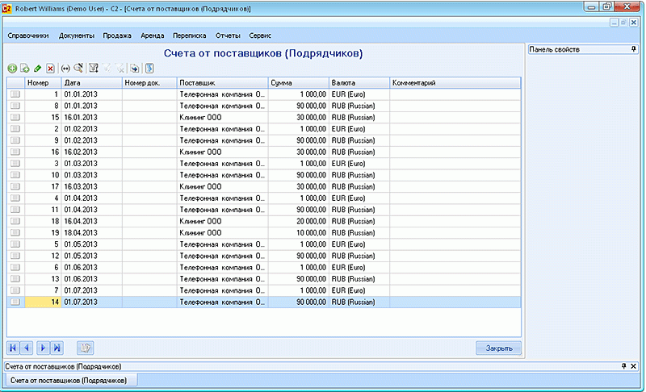The image size is (646, 392).
Task: Go to the first record navigation button
Action: click(x=13, y=348)
